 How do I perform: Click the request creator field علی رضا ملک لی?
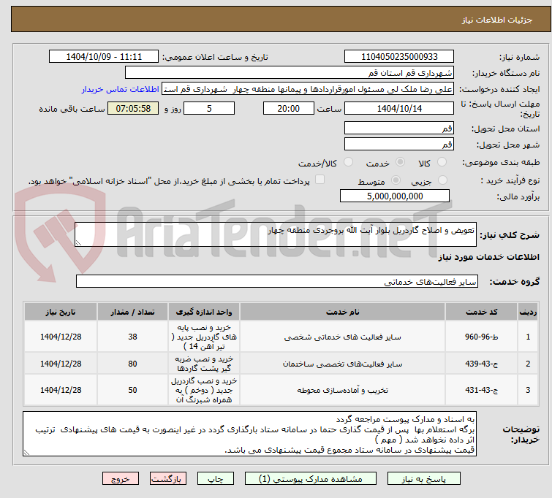pos(307,89)
